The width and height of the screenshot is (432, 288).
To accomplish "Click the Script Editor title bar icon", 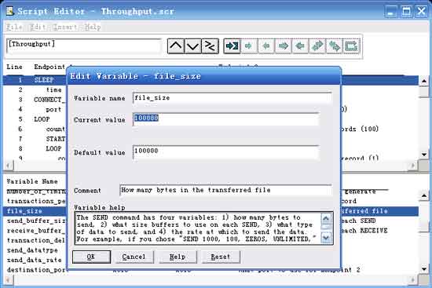I will pyautogui.click(x=10, y=11).
